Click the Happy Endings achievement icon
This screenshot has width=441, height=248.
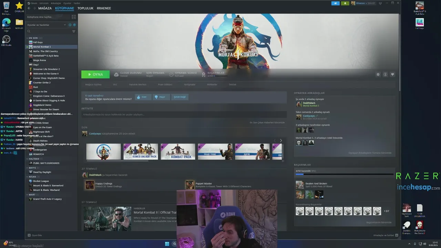pyautogui.click(x=90, y=185)
